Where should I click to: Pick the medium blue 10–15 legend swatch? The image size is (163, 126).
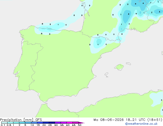tap(34, 123)
